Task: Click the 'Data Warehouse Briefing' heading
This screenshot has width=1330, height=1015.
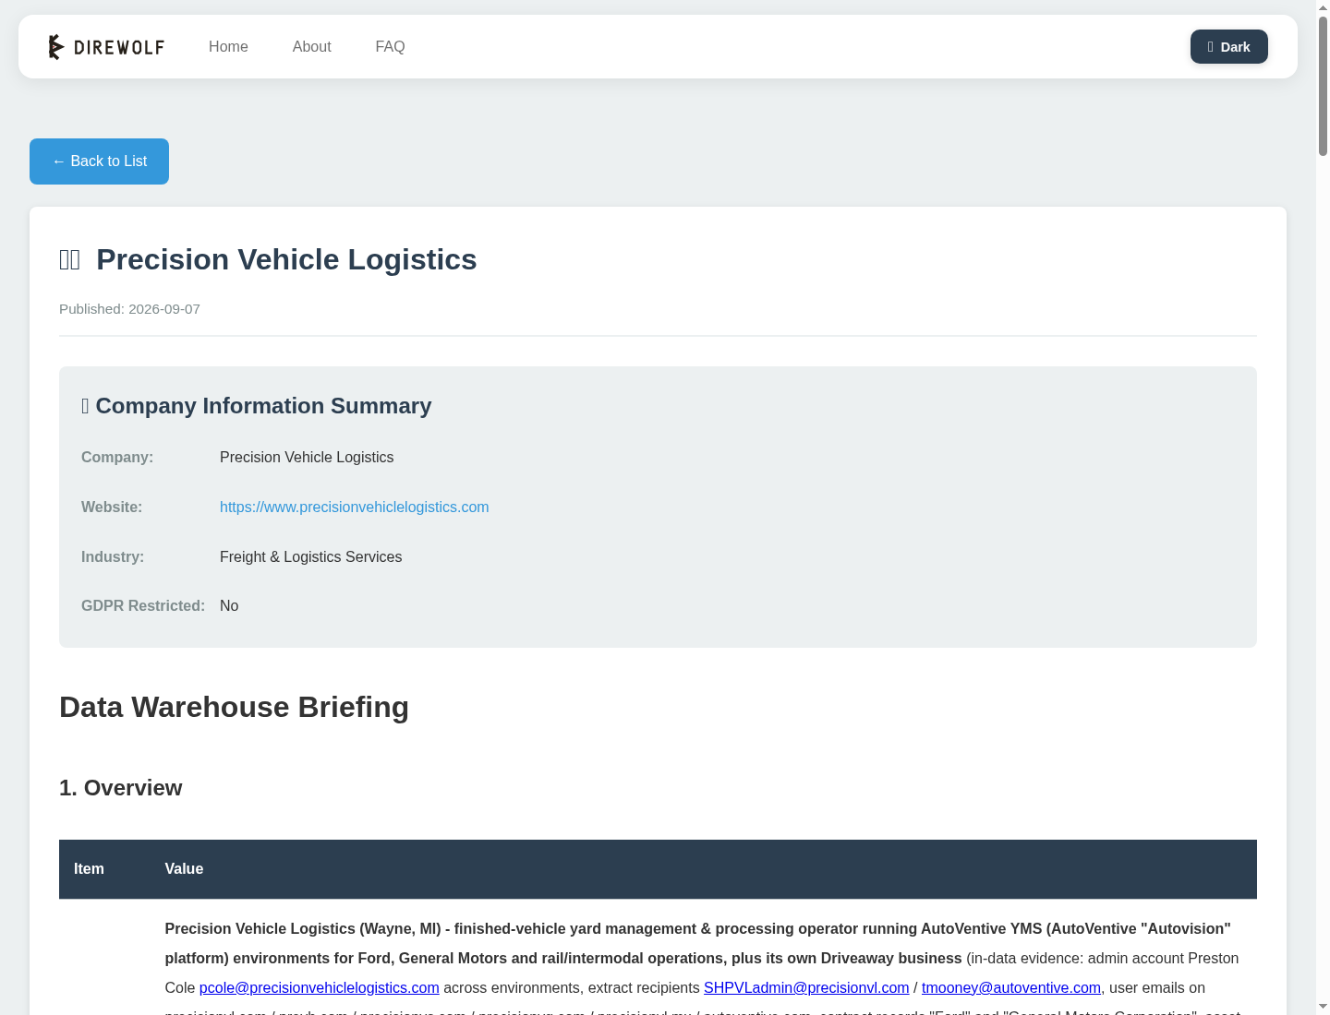Action: 234,707
